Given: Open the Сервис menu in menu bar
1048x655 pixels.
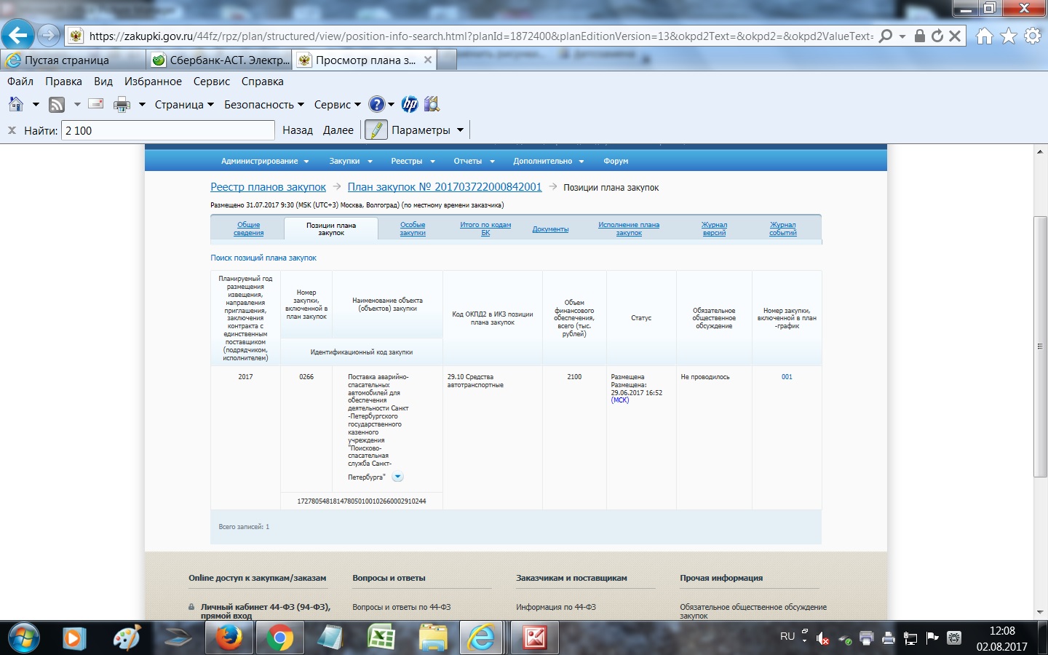Looking at the screenshot, I should [212, 82].
